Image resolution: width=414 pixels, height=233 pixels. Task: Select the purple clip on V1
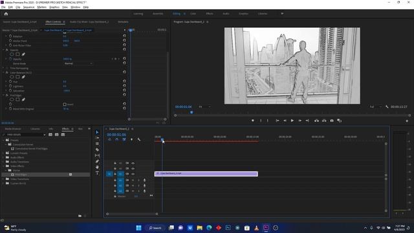pos(206,173)
